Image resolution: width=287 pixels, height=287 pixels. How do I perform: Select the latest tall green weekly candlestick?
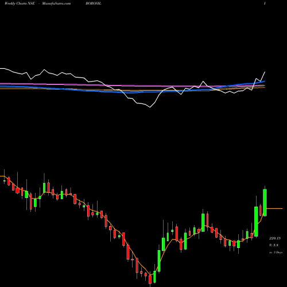point(265,203)
